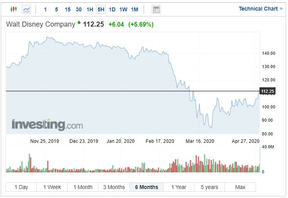This screenshot has width=288, height=198.
Task: Set interval to 5 minutes
Action: click(56, 9)
